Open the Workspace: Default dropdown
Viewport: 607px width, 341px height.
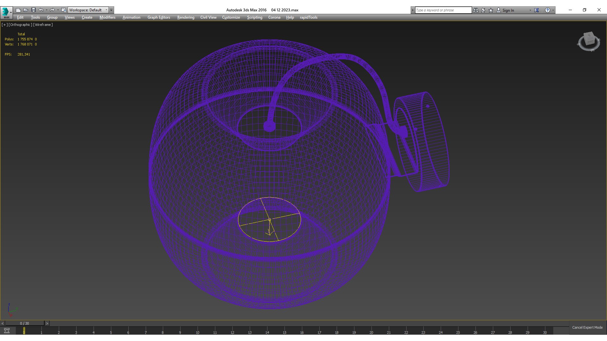(x=88, y=10)
